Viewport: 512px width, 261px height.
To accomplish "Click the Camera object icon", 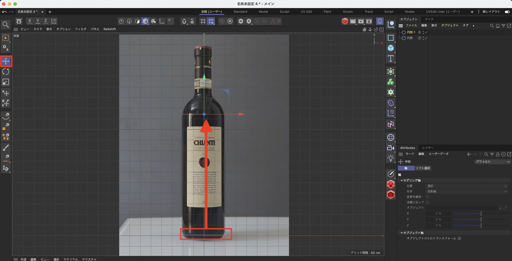I will pos(391,148).
